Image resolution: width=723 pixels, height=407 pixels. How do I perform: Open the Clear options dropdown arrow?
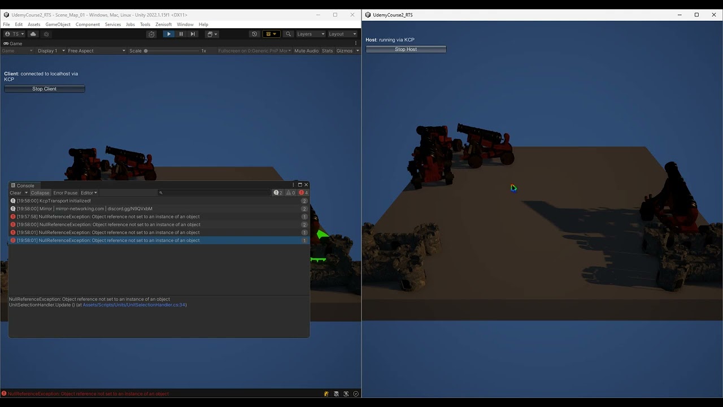point(26,193)
